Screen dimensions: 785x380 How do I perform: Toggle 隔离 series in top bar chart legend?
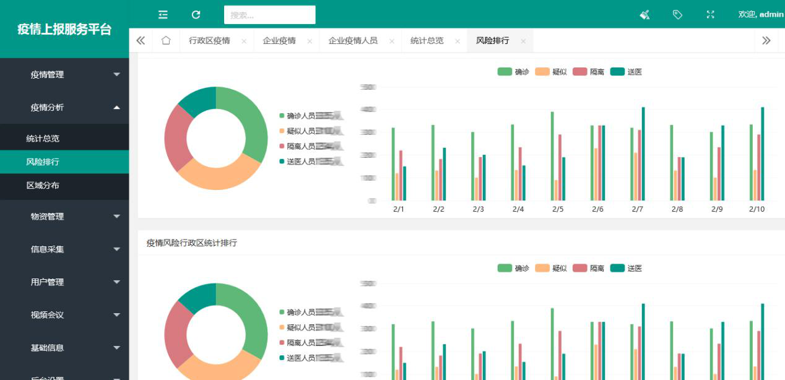click(589, 72)
